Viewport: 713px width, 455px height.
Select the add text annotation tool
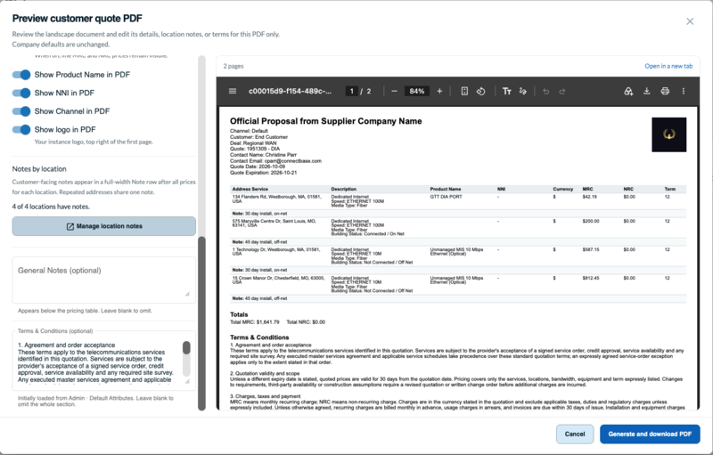tap(506, 92)
